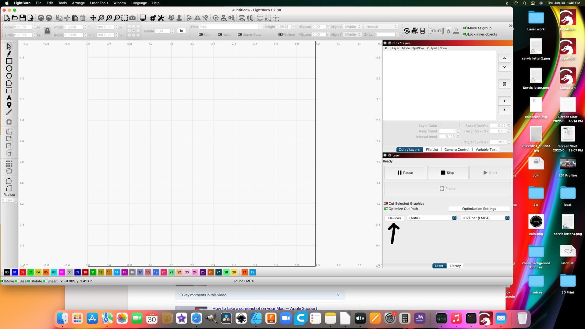The height and width of the screenshot is (329, 585).
Task: Click the Optimization Settings button
Action: [479, 209]
